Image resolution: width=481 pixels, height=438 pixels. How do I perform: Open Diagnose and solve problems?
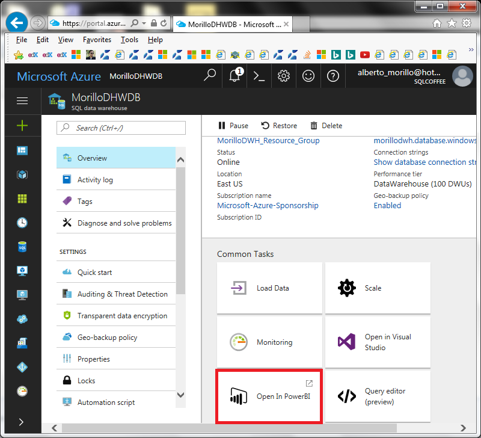116,223
